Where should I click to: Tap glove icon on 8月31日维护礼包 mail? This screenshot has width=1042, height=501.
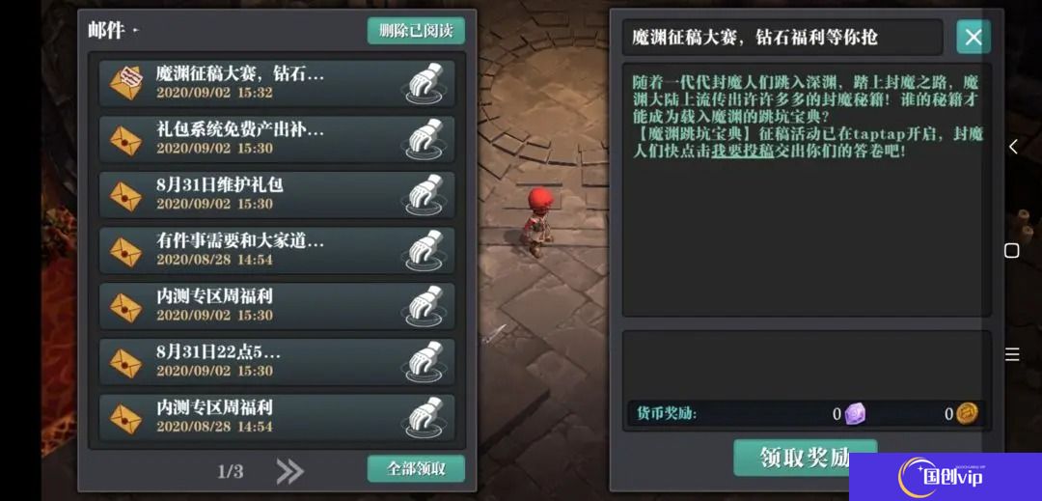pos(425,195)
